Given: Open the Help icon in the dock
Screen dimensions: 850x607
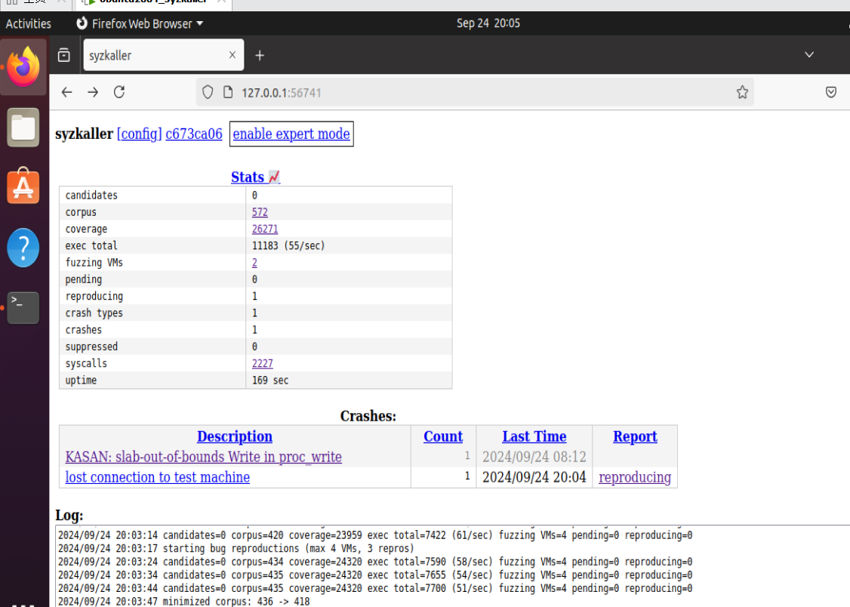Looking at the screenshot, I should point(23,247).
